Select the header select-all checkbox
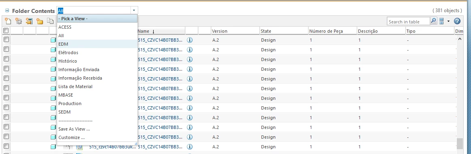The image size is (471, 154). click(x=6, y=31)
